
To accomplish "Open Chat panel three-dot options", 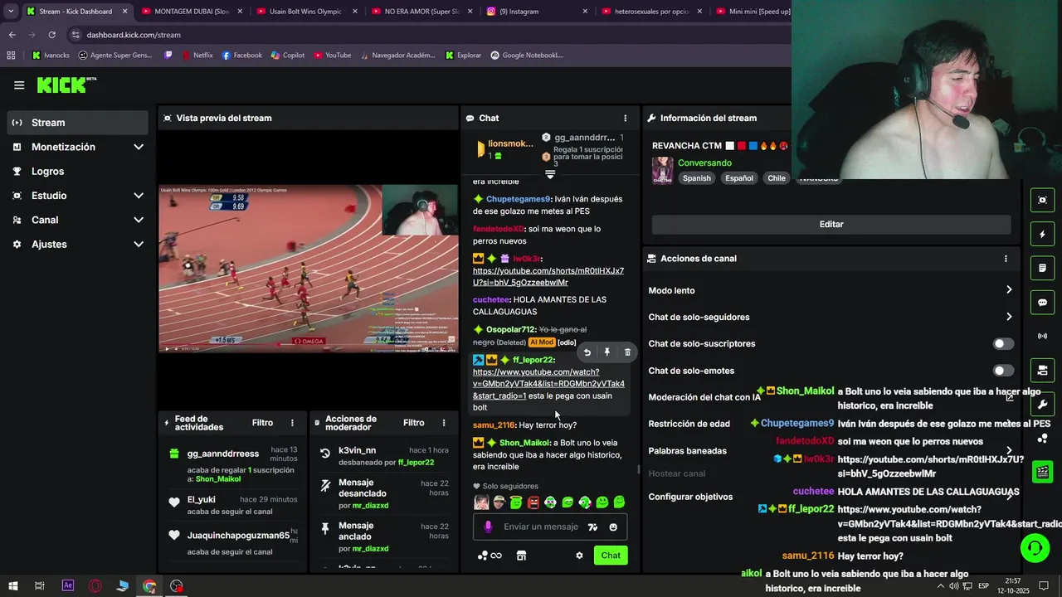I will tap(626, 118).
